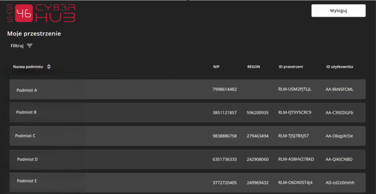376x194 pixels.
Task: Open the Podmiot A row
Action: (187, 89)
